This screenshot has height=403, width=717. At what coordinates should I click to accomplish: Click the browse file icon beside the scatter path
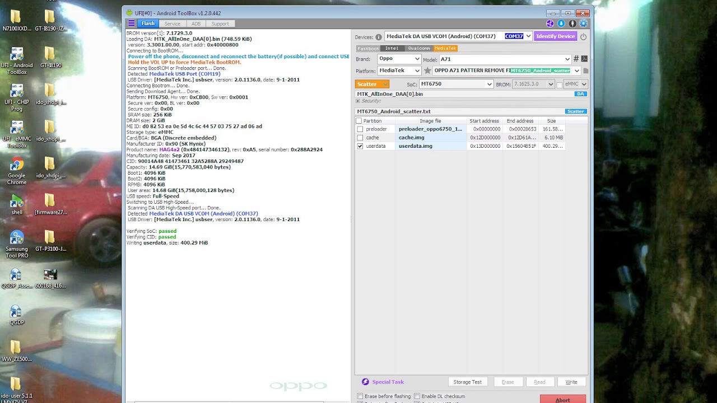[x=586, y=71]
